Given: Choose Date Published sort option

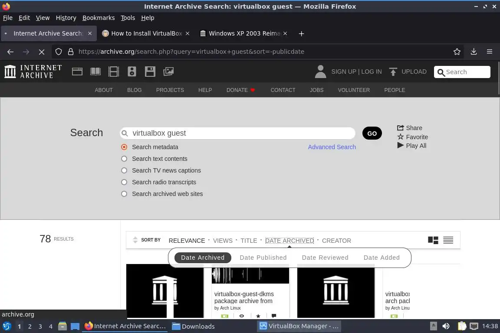Looking at the screenshot, I should point(263,258).
